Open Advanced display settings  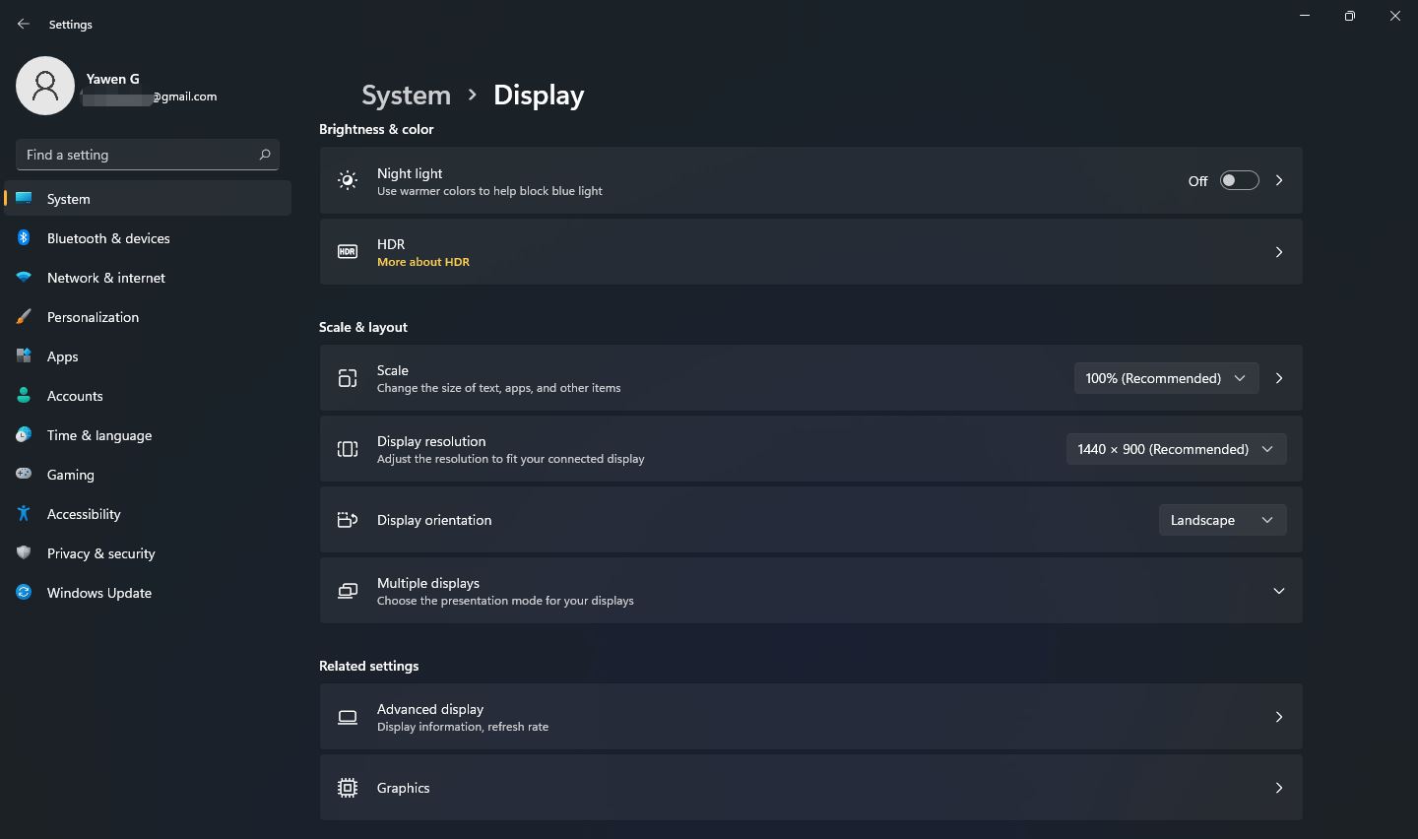point(810,717)
